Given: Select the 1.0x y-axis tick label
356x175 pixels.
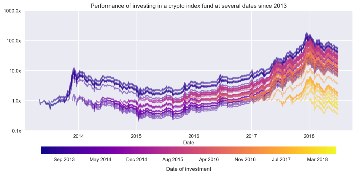Looking at the screenshot, I should pyautogui.click(x=16, y=101).
